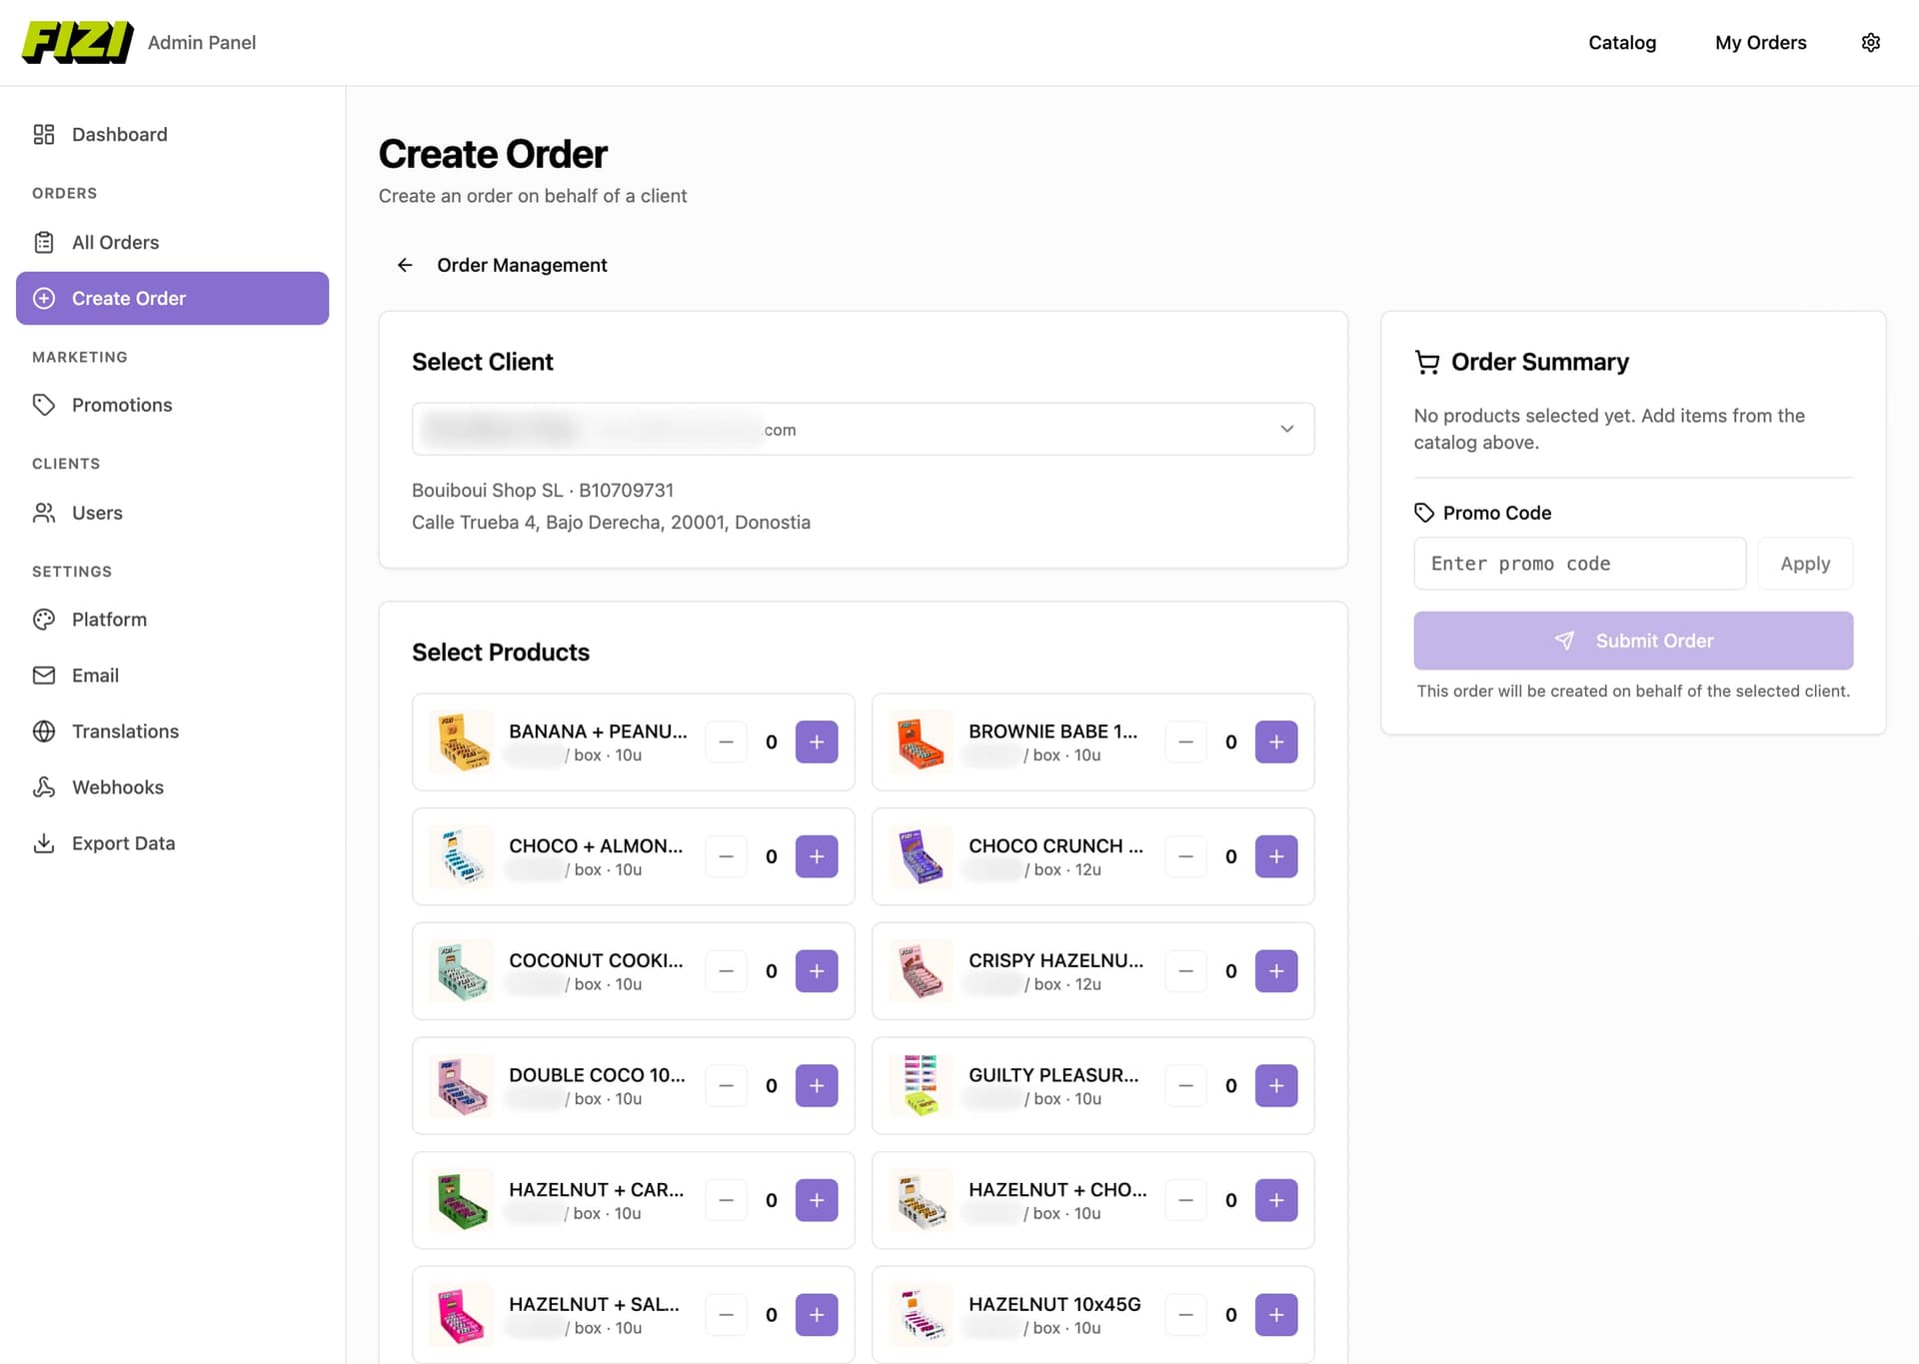Open Platform palette settings
Screen dimensions: 1919x1364
coord(108,620)
